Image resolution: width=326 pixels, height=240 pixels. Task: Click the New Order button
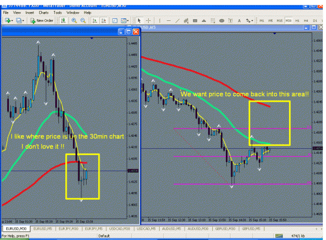click(x=42, y=20)
